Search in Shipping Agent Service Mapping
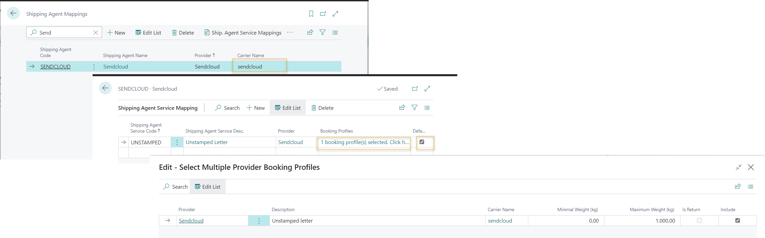Viewport: 765px width, 238px height. point(227,108)
